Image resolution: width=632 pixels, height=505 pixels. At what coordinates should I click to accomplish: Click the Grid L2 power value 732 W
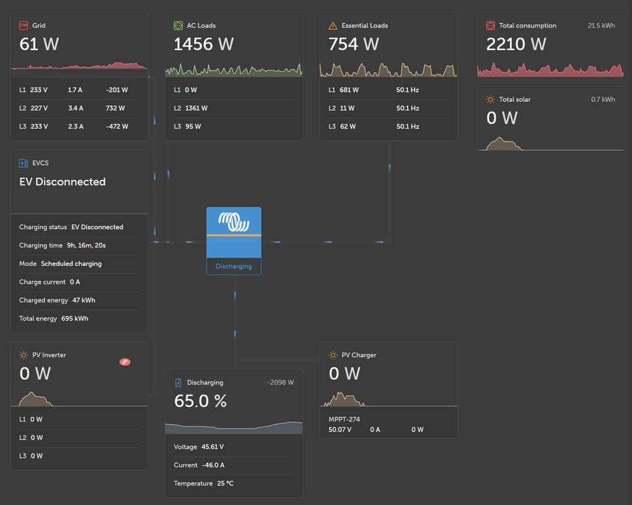[115, 108]
